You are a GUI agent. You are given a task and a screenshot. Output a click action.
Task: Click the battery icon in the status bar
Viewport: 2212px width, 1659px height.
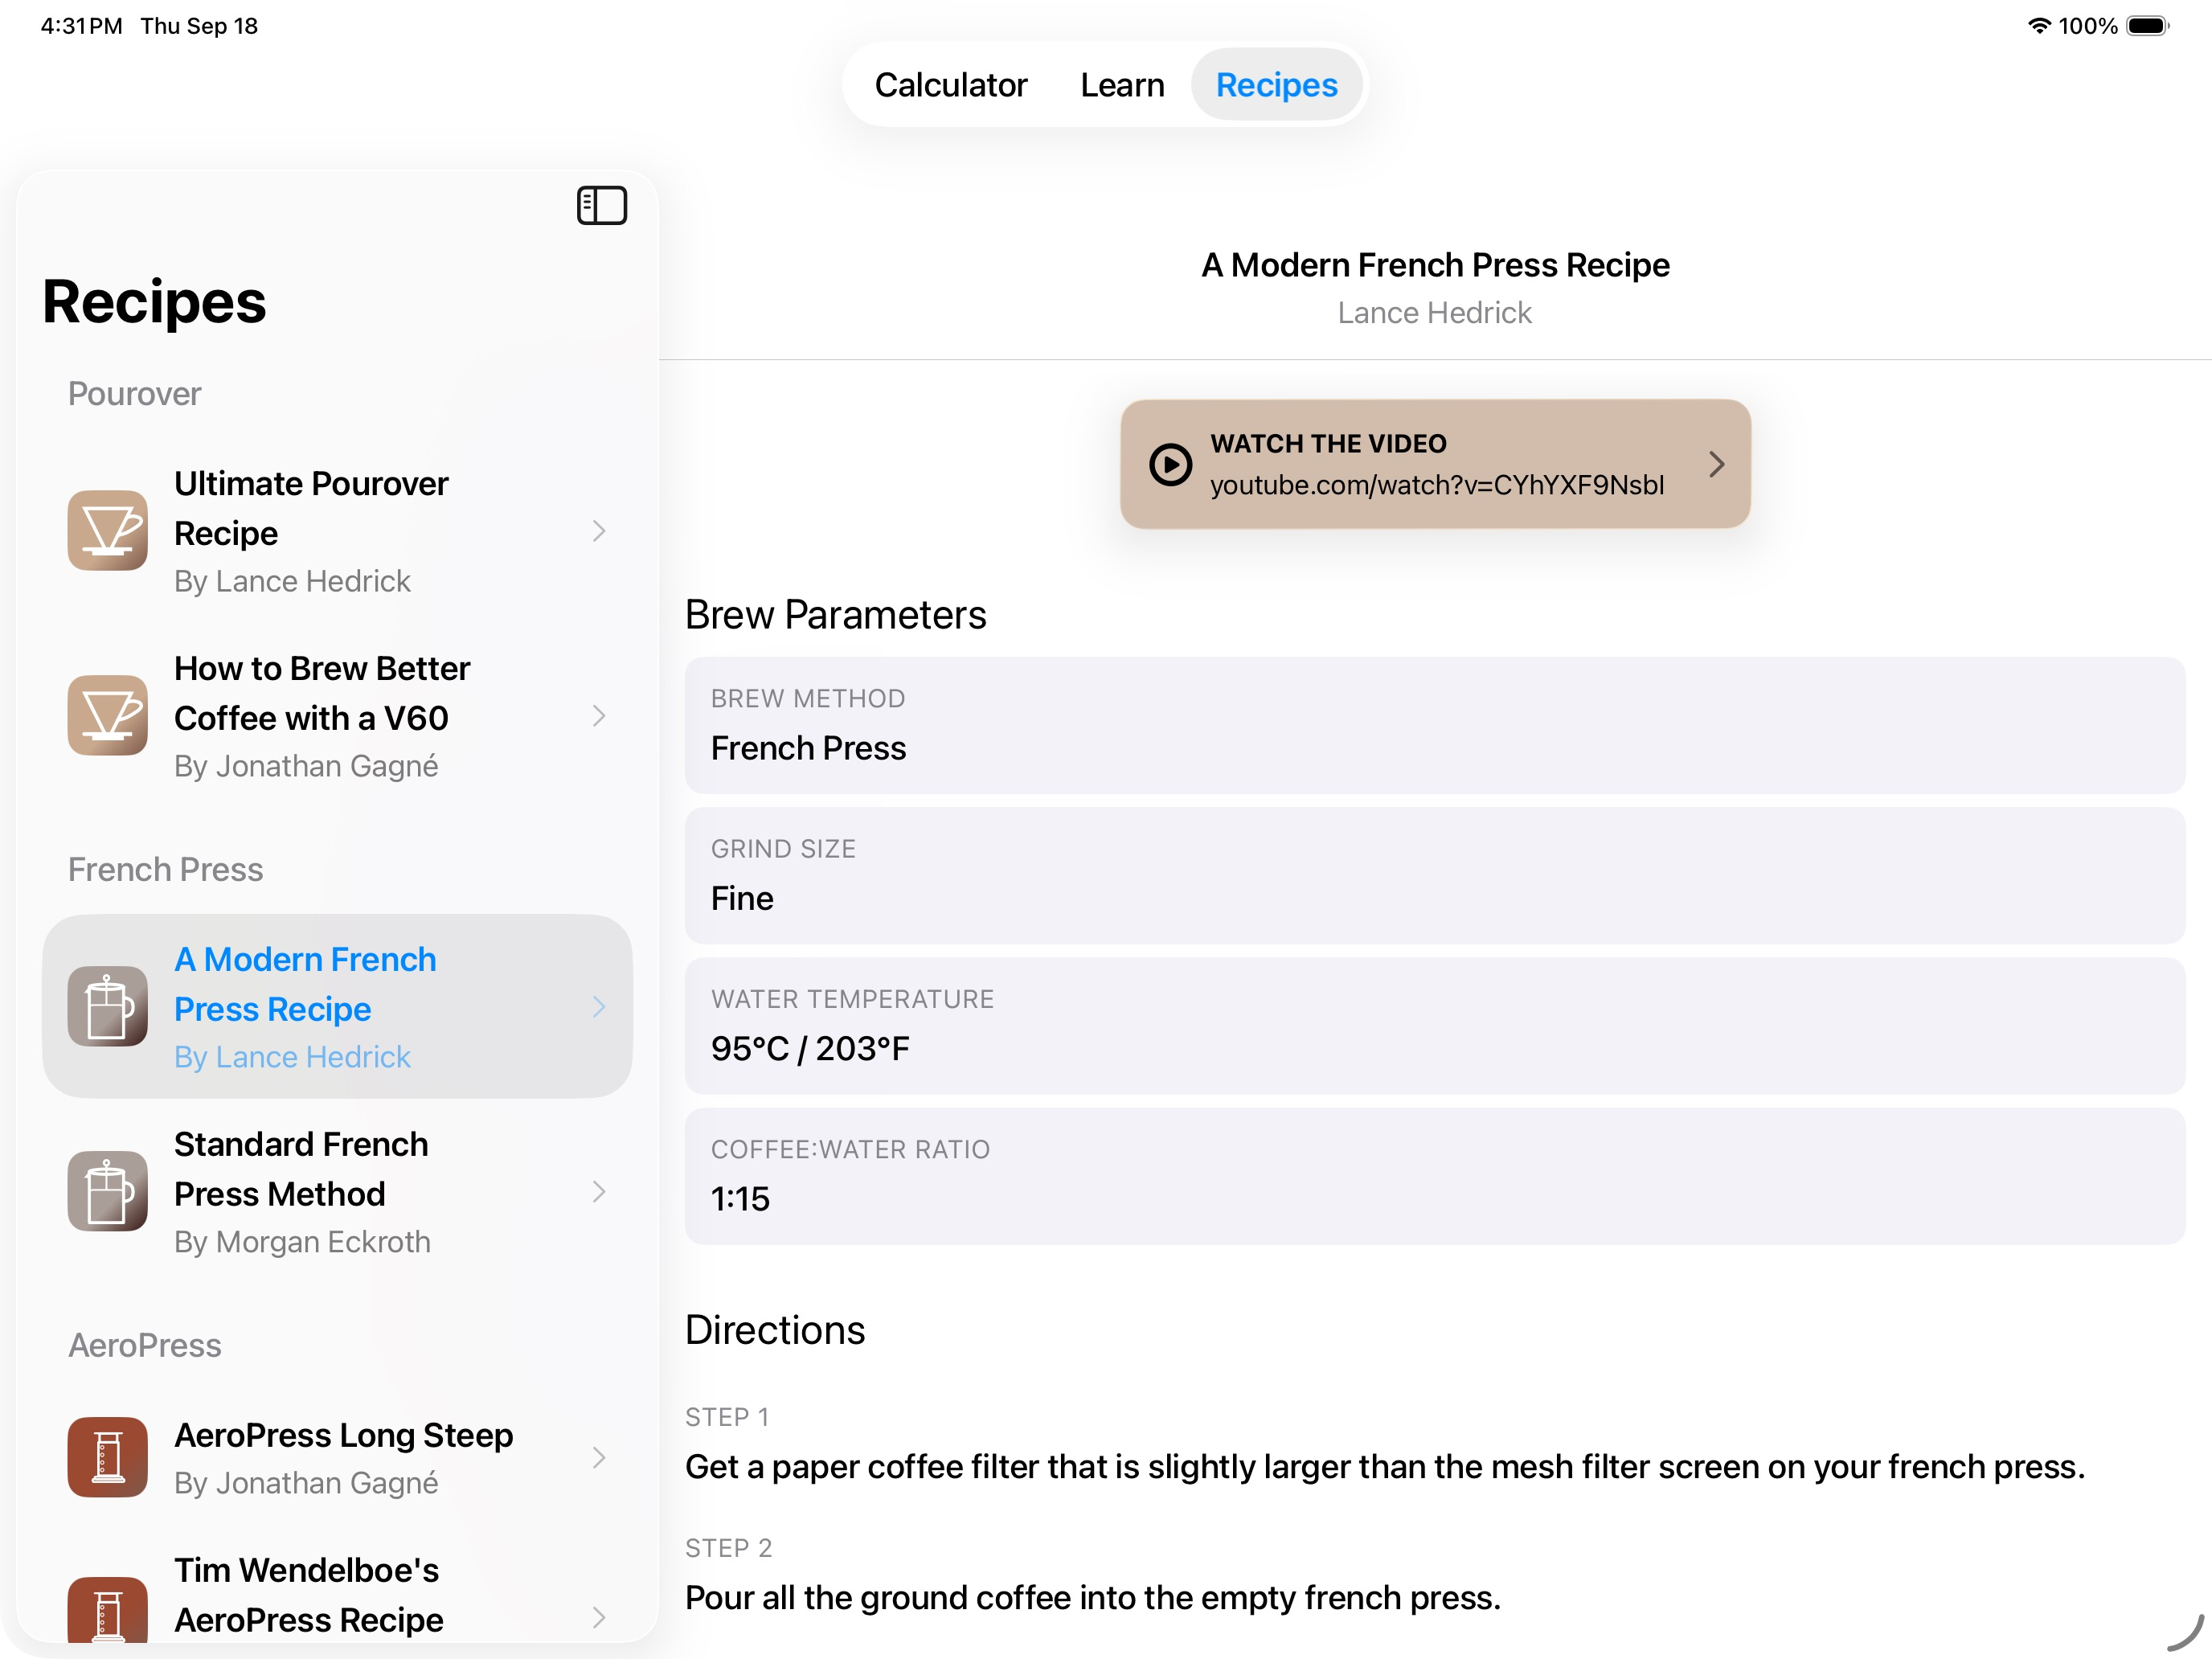2148,26
